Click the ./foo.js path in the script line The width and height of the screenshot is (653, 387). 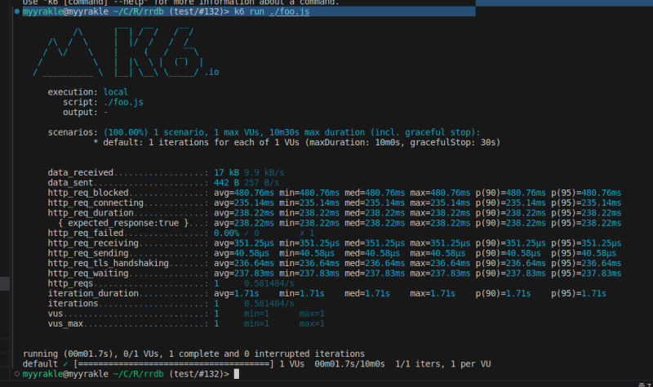pos(125,102)
